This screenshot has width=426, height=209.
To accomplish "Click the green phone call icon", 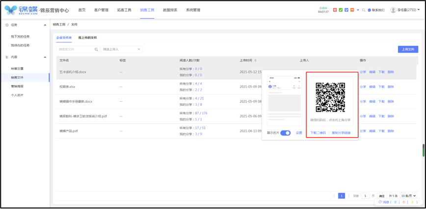I will (x=341, y=10).
